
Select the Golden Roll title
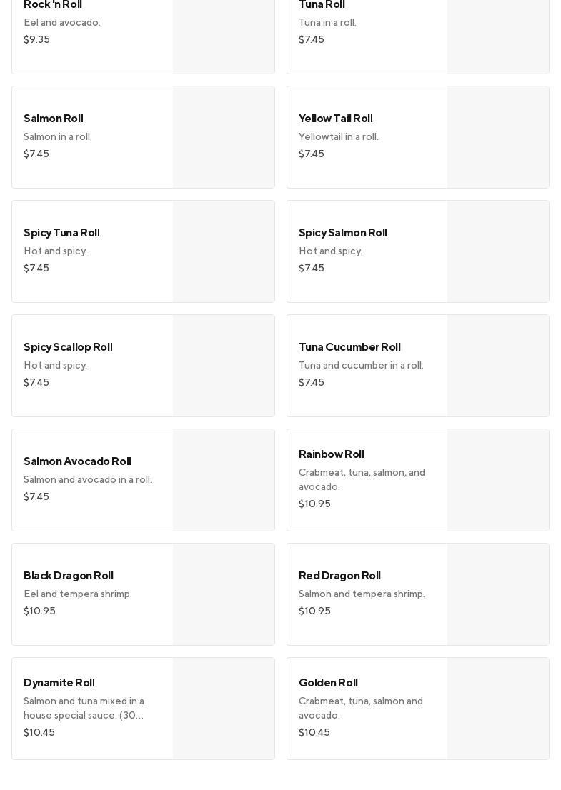(x=328, y=683)
